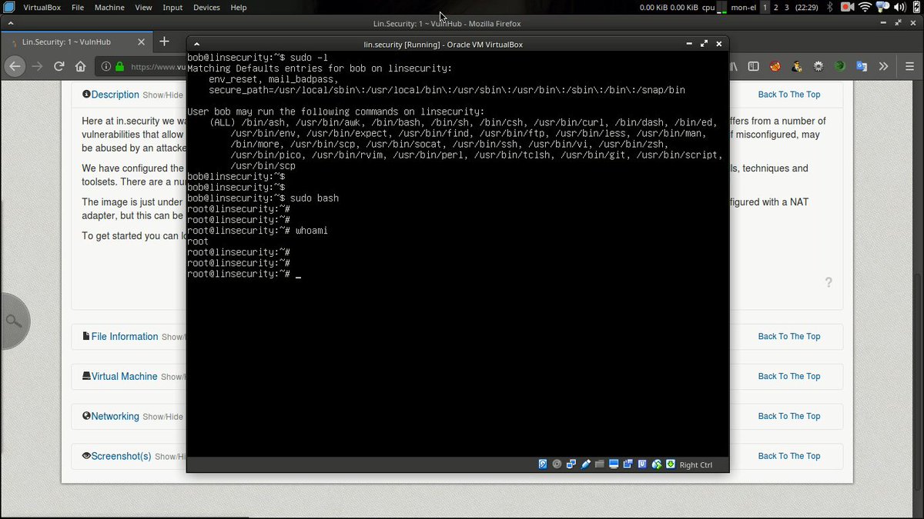Click Firefox back navigation button

15,67
